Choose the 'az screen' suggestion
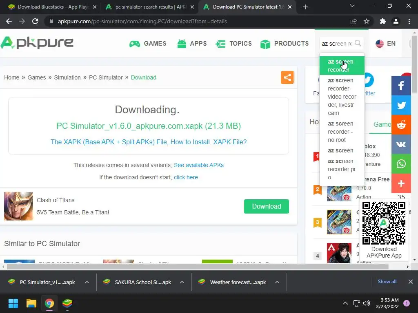 pyautogui.click(x=342, y=151)
